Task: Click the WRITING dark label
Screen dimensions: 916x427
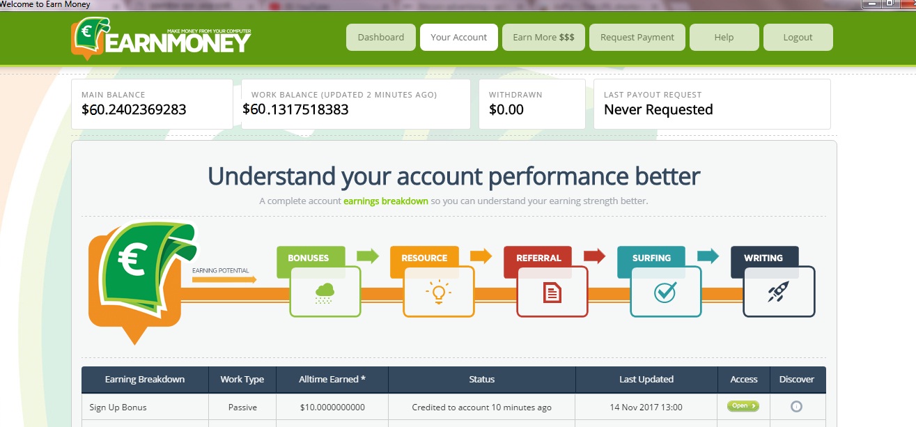Action: [x=764, y=258]
